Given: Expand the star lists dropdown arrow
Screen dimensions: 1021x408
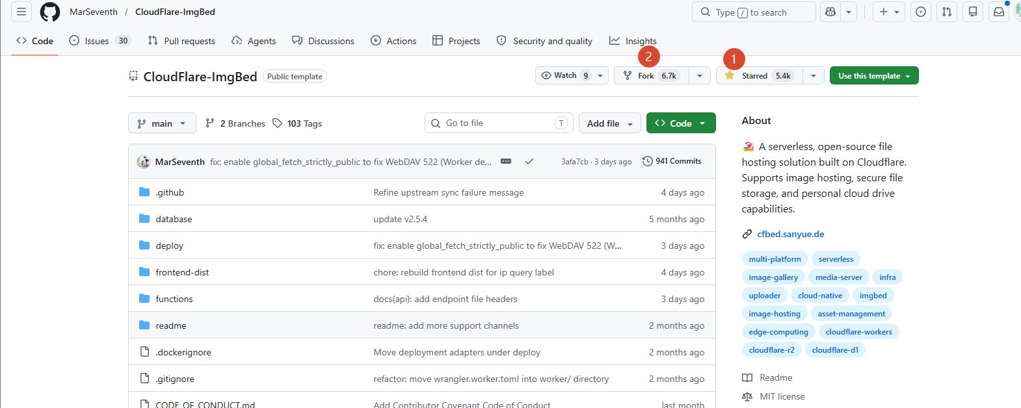Looking at the screenshot, I should (813, 75).
